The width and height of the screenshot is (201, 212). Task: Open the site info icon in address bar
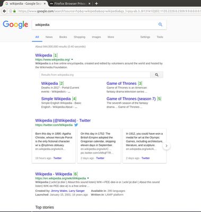(x=11, y=11)
